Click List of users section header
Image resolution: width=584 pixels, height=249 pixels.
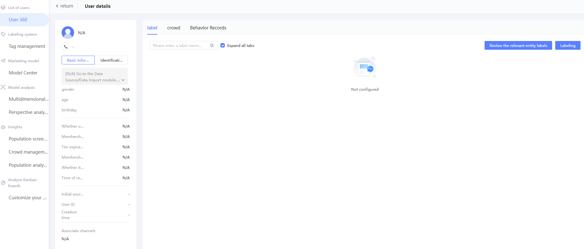click(x=19, y=8)
